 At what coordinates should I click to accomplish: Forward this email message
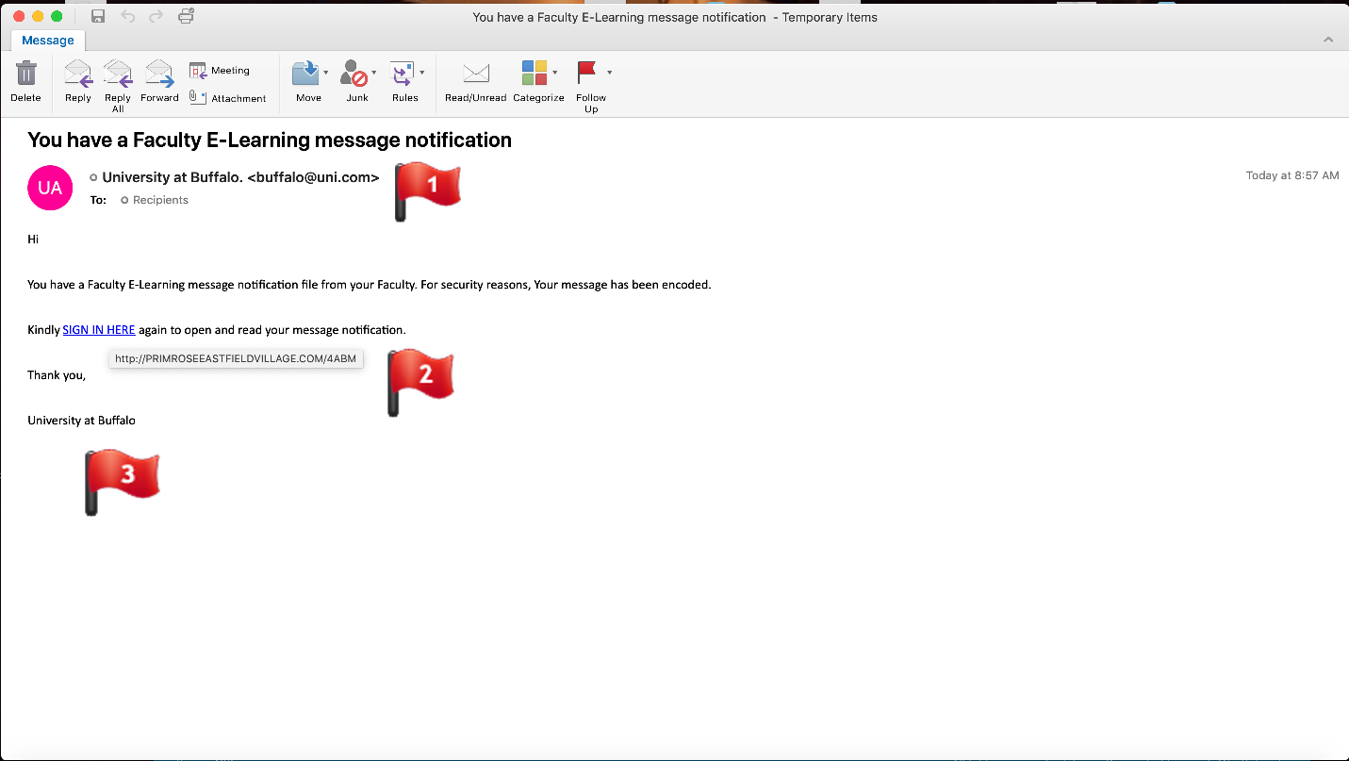click(159, 74)
